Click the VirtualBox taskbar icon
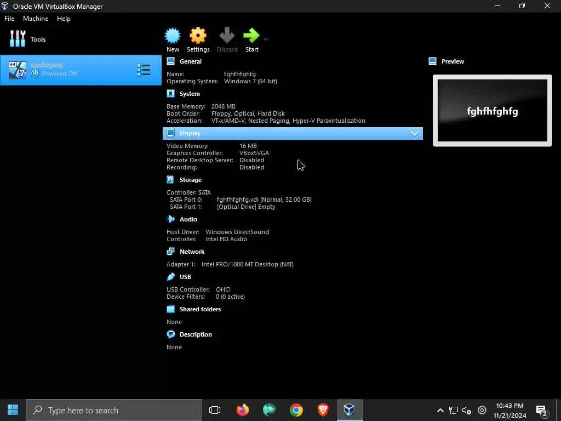 (x=350, y=409)
